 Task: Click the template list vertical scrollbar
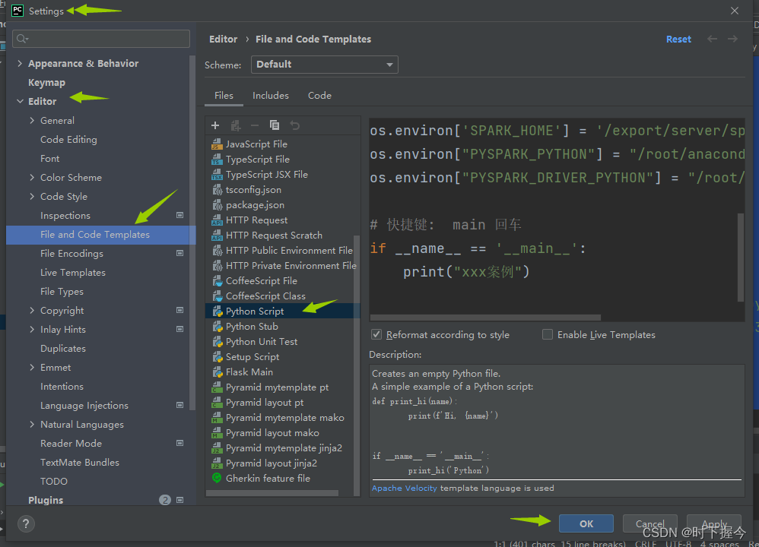pyautogui.click(x=357, y=365)
